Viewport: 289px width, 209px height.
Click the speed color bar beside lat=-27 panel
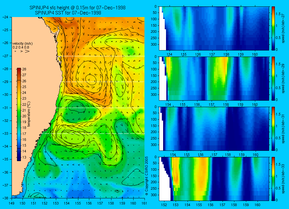click(273, 28)
